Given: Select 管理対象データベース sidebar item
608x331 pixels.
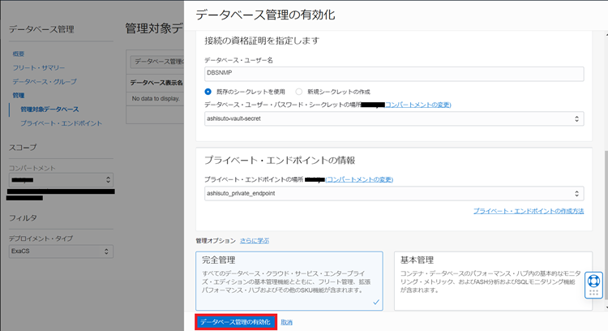Looking at the screenshot, I should point(49,109).
